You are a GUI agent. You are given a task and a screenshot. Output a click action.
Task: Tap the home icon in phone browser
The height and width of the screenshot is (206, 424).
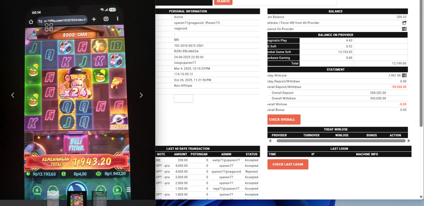click(x=31, y=21)
